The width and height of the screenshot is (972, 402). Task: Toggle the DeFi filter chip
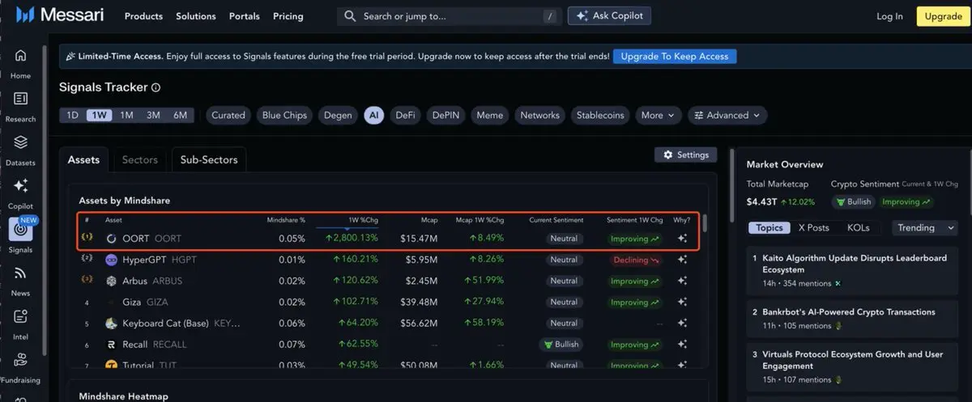click(405, 115)
